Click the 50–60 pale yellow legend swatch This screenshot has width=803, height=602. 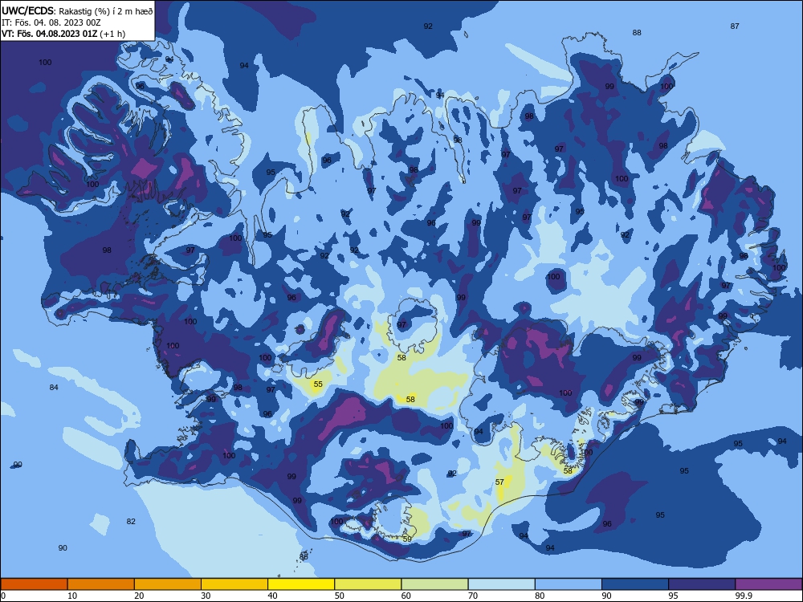click(369, 584)
